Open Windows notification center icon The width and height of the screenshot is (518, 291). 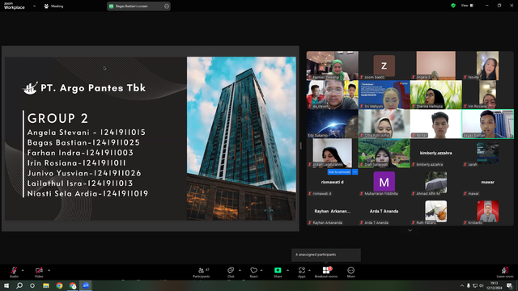click(510, 285)
